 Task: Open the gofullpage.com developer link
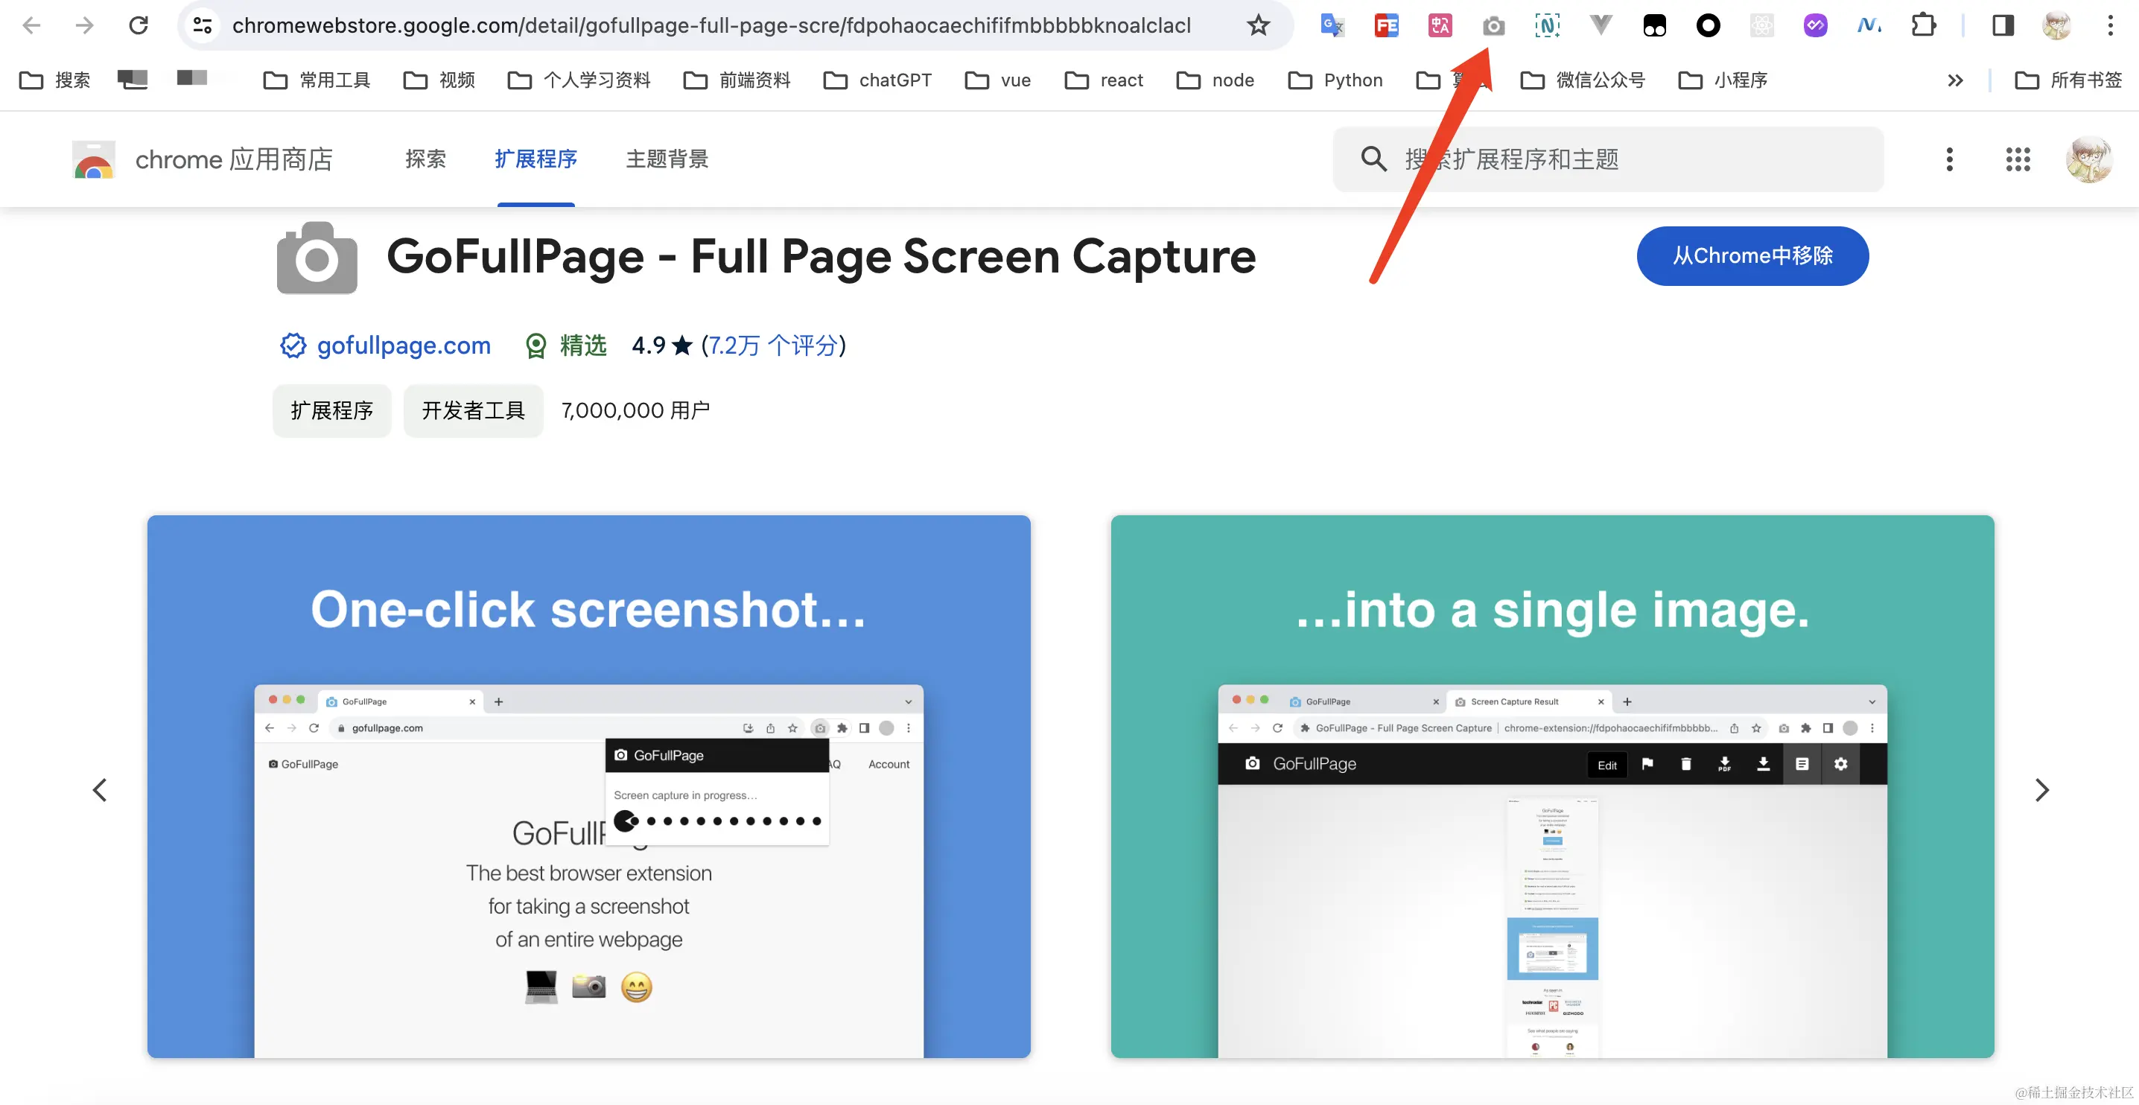[x=404, y=345]
